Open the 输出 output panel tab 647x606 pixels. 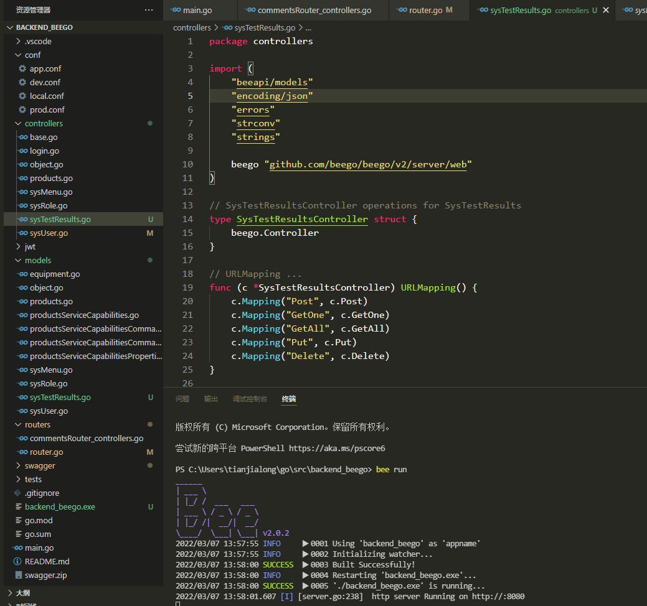(211, 399)
